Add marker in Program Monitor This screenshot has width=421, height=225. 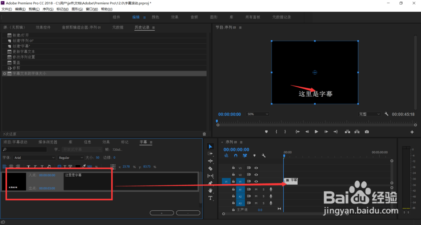tap(266, 132)
